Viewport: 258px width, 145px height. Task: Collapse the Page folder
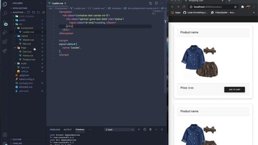[23, 48]
